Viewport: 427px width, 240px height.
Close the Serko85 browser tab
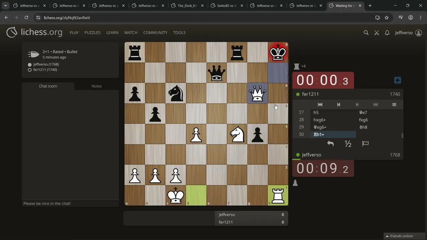pyautogui.click(x=242, y=6)
